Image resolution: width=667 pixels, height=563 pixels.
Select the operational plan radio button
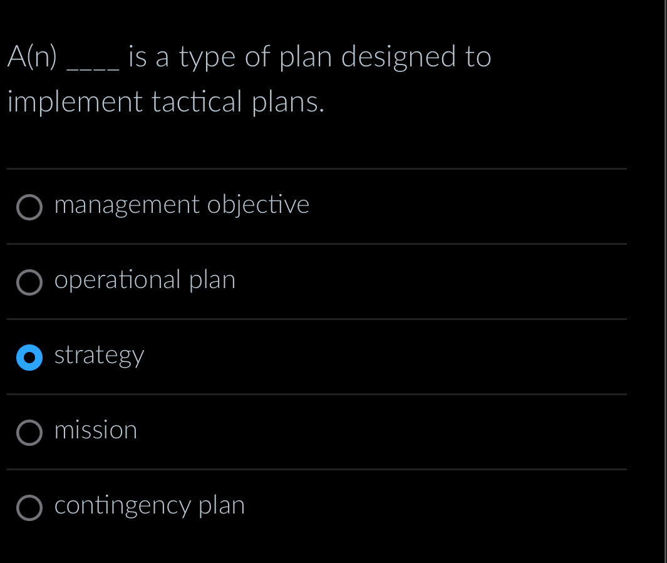(29, 282)
